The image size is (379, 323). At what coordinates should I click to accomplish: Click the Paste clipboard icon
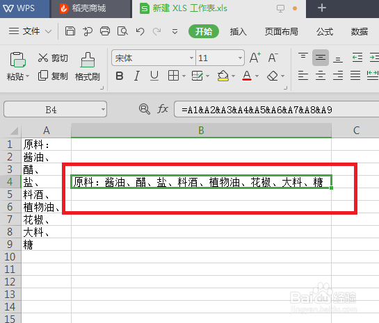point(17,60)
